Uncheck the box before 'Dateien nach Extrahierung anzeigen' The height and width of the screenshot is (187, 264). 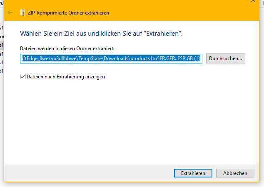pos(23,77)
